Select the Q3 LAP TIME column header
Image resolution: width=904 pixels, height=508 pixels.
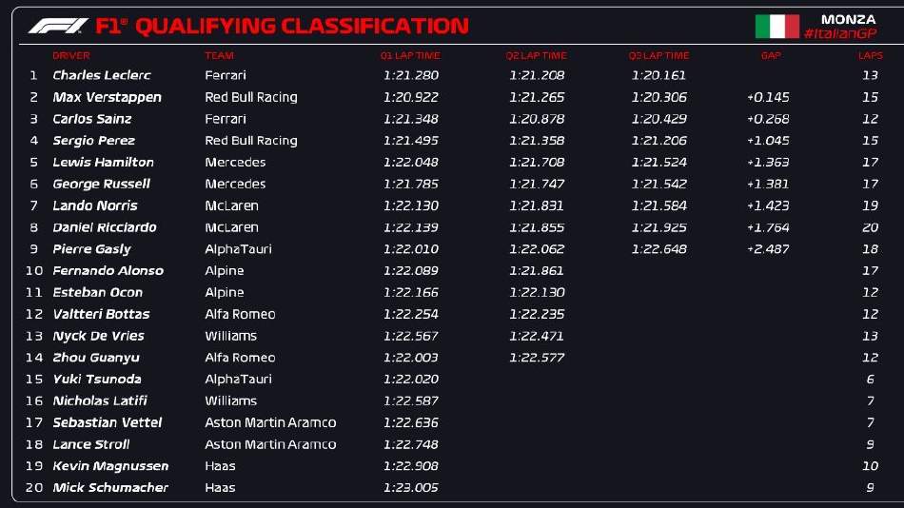pos(658,56)
